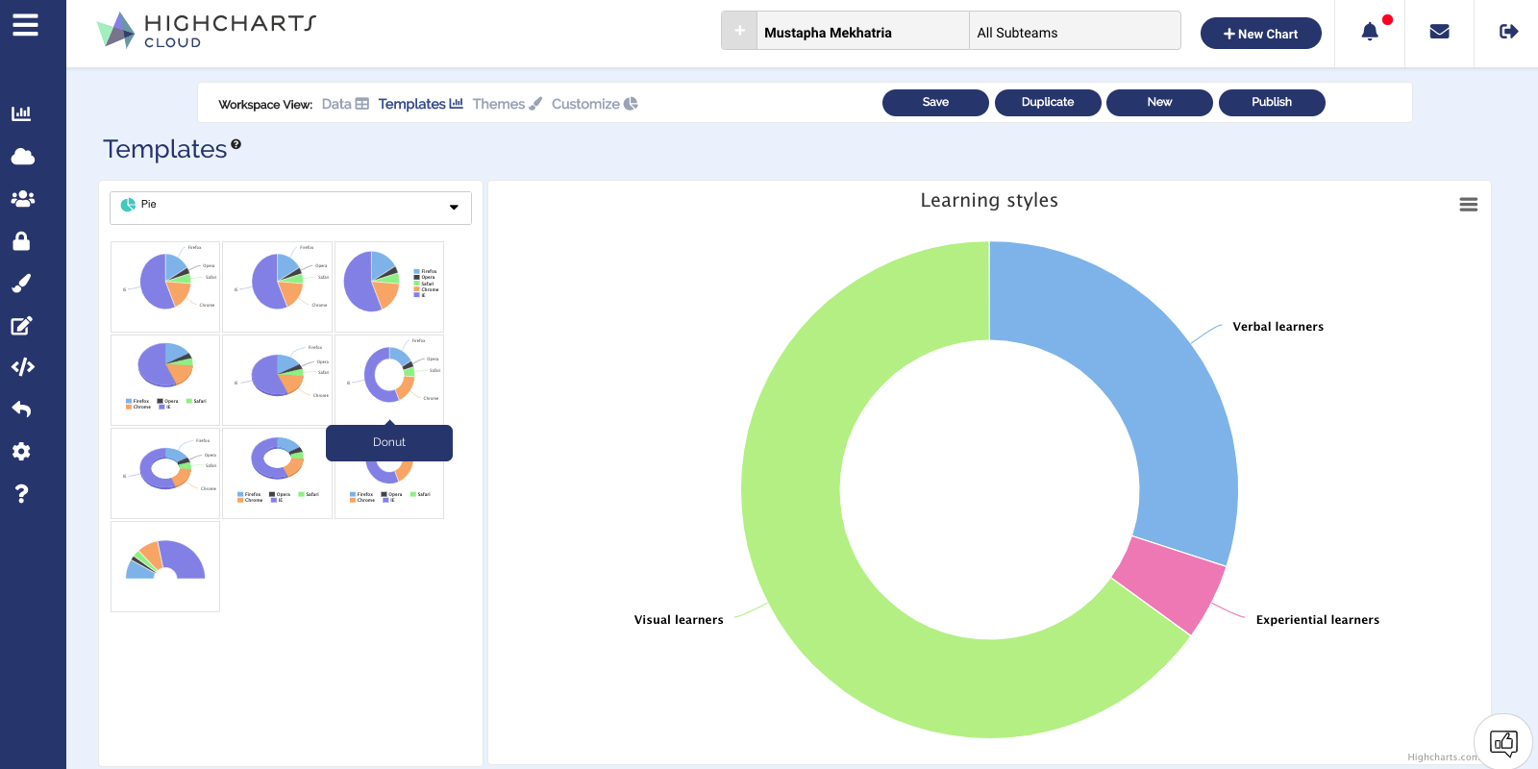This screenshot has height=769, width=1538.
Task: Click the Publish button
Action: (1271, 103)
